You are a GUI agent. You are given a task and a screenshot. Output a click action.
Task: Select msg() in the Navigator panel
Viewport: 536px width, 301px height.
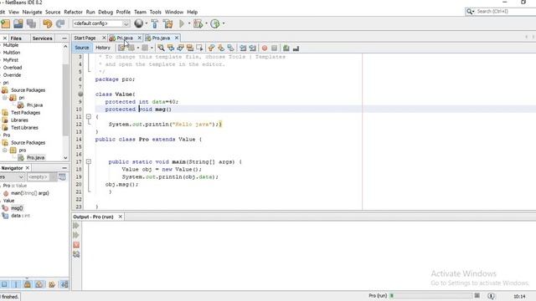(x=17, y=208)
